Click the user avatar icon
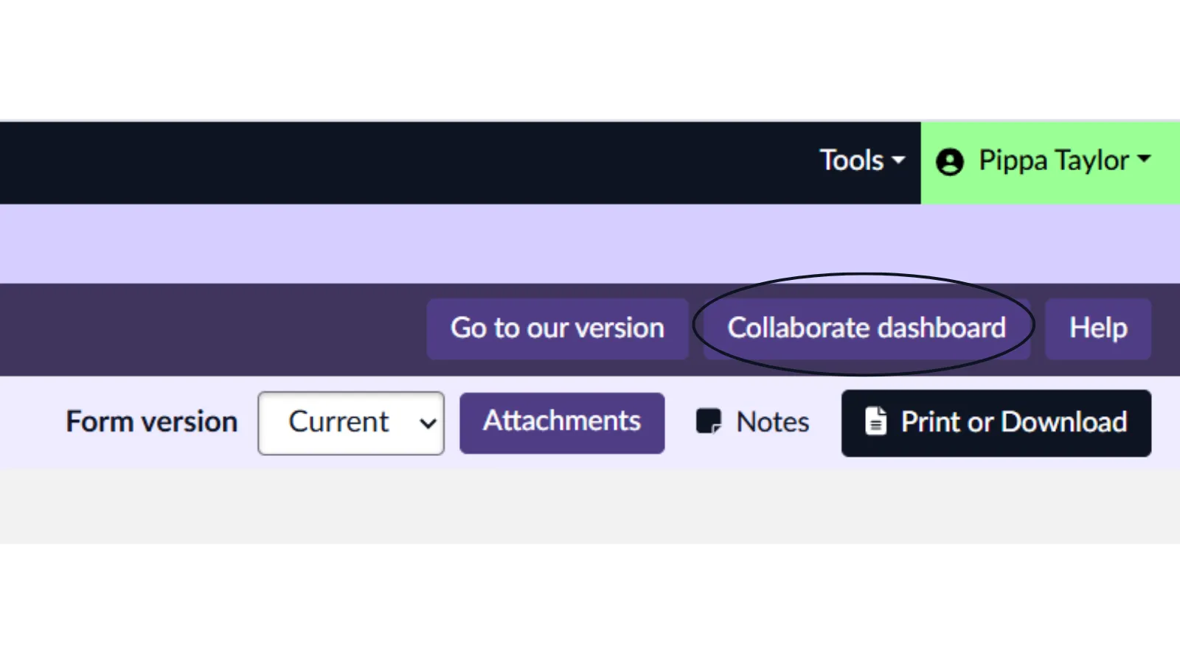This screenshot has height=663, width=1180. pyautogui.click(x=949, y=162)
